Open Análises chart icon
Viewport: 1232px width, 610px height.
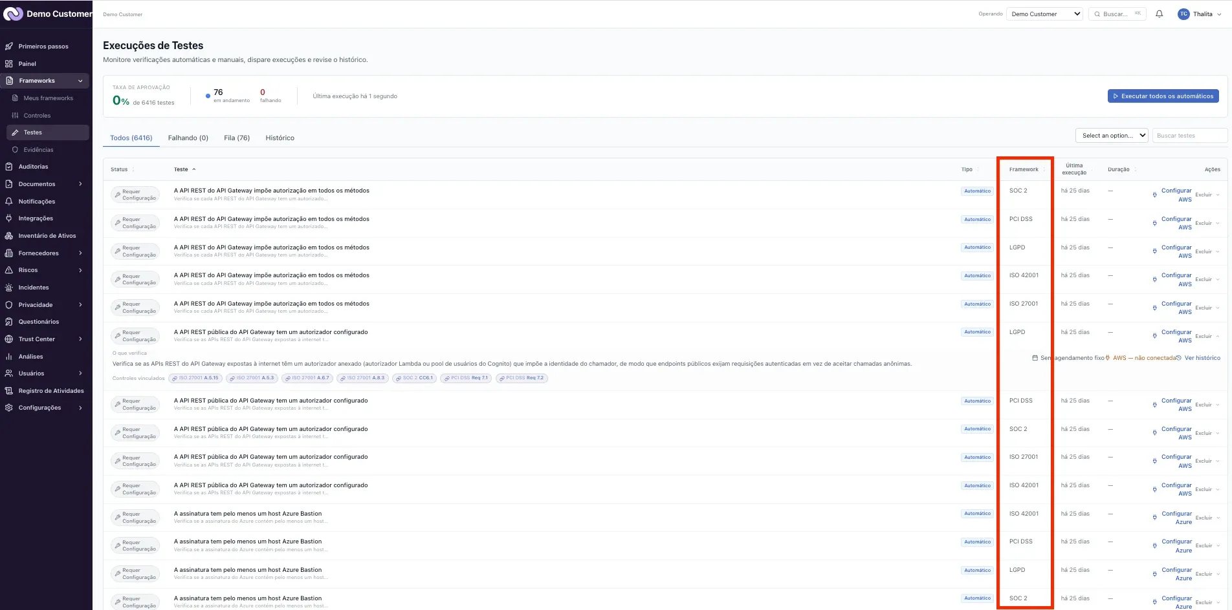point(9,357)
